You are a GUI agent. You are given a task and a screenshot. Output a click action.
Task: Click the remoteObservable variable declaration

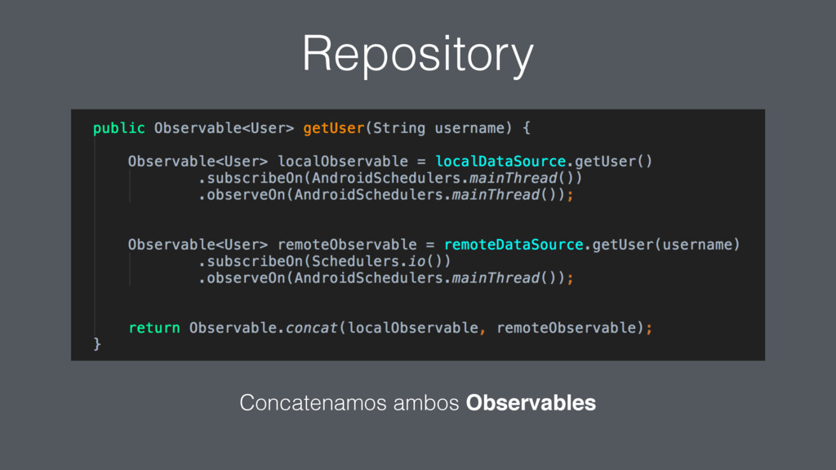pos(347,245)
